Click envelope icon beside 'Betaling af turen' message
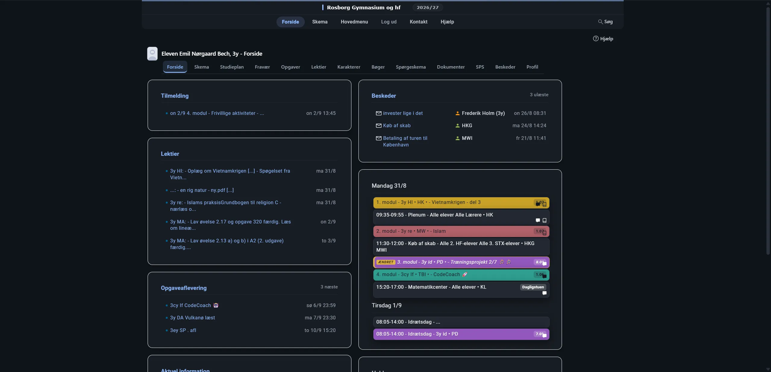 [x=379, y=138]
